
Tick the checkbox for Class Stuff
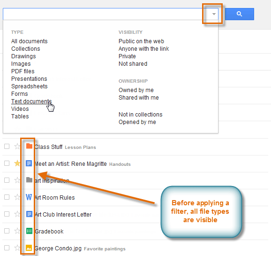pos(7,147)
